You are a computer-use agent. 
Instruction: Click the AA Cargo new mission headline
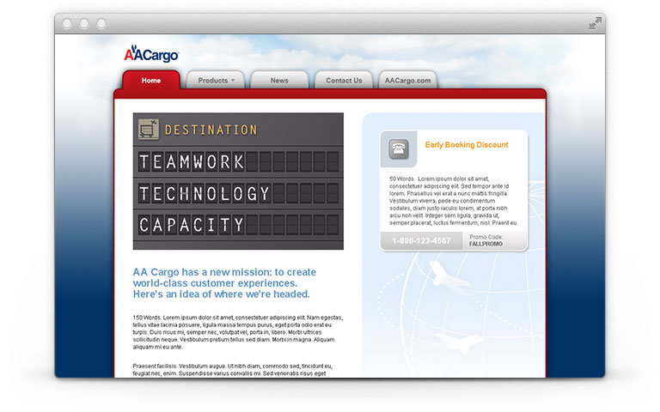tap(224, 283)
